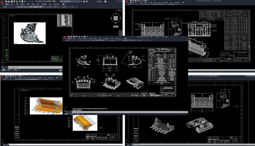Click the ViewCube top face 上 in top-left window

pos(116,18)
